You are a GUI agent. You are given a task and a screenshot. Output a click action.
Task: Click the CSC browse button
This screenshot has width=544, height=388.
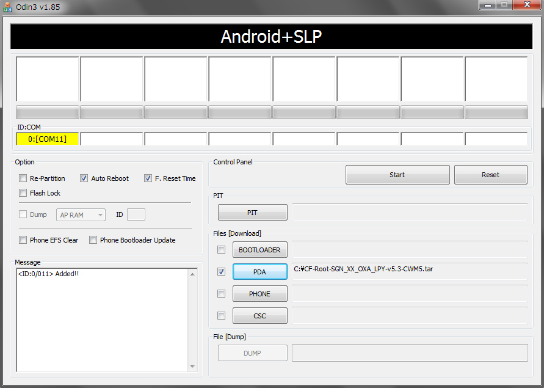260,316
